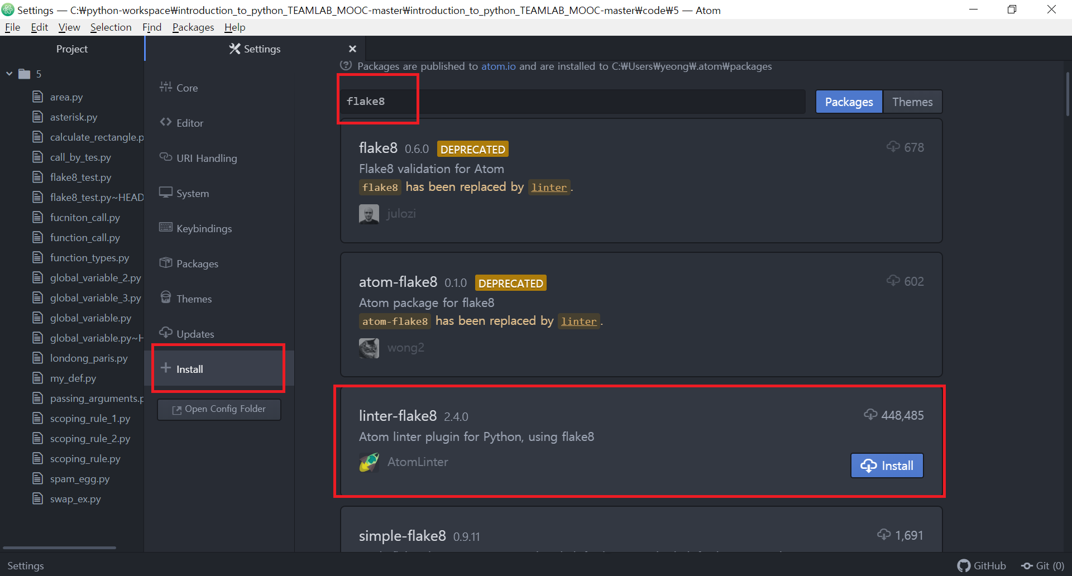1072x576 pixels.
Task: Open function_types.py file
Action: click(x=89, y=258)
